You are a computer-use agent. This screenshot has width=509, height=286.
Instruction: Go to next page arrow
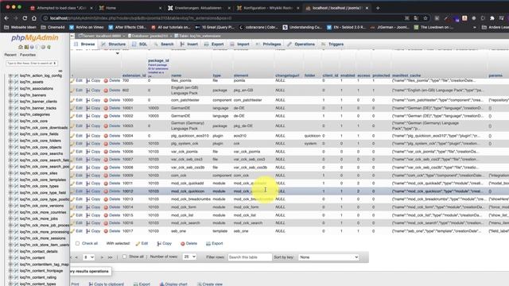(102, 257)
